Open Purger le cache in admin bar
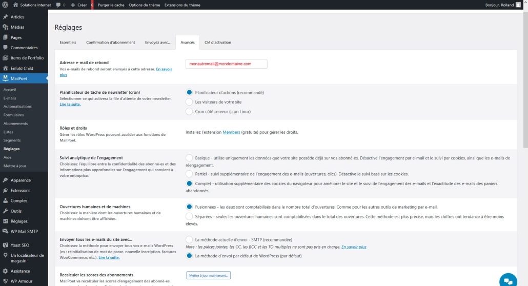This screenshot has height=286, width=528. [x=111, y=5]
